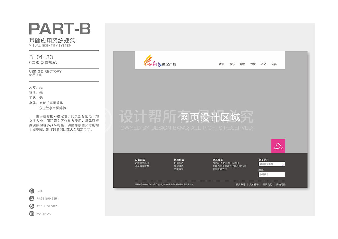Follow the 所有联系方式 footer link
The width and height of the screenshot is (338, 239).
(220, 169)
